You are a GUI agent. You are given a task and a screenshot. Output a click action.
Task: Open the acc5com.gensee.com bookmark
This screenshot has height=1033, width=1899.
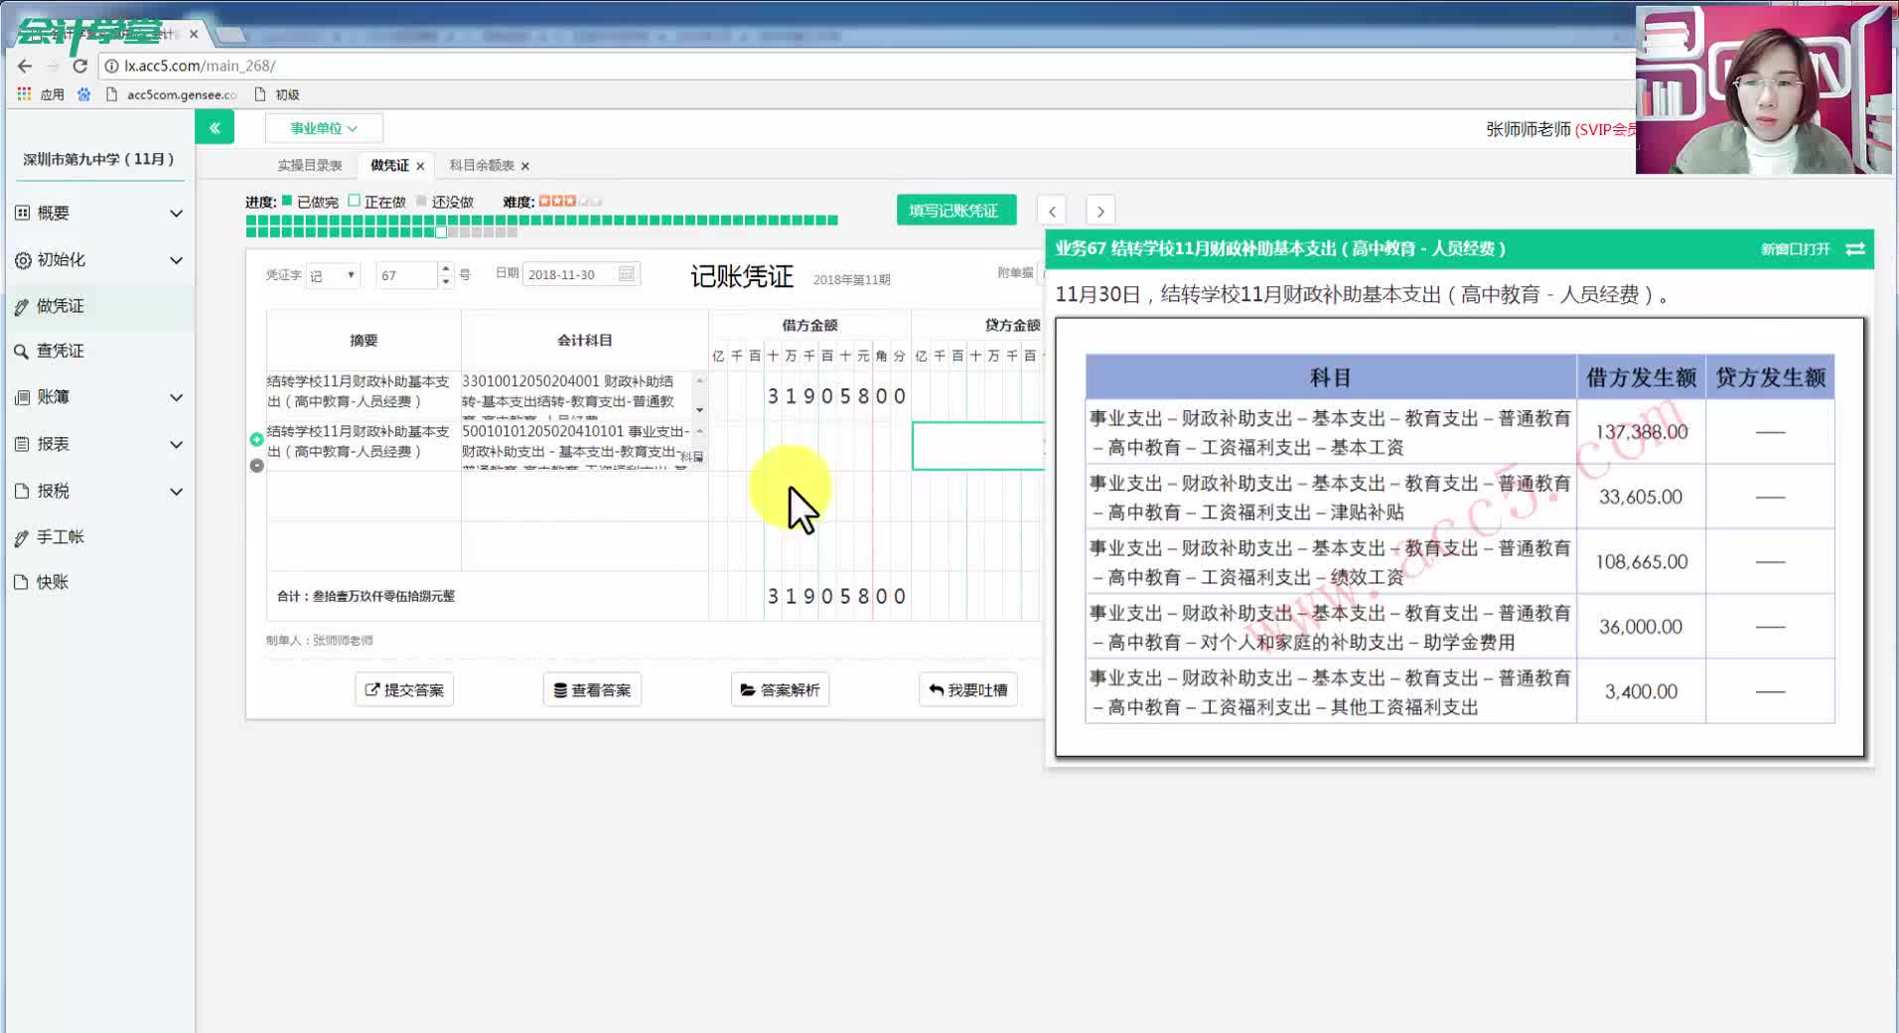coord(171,94)
